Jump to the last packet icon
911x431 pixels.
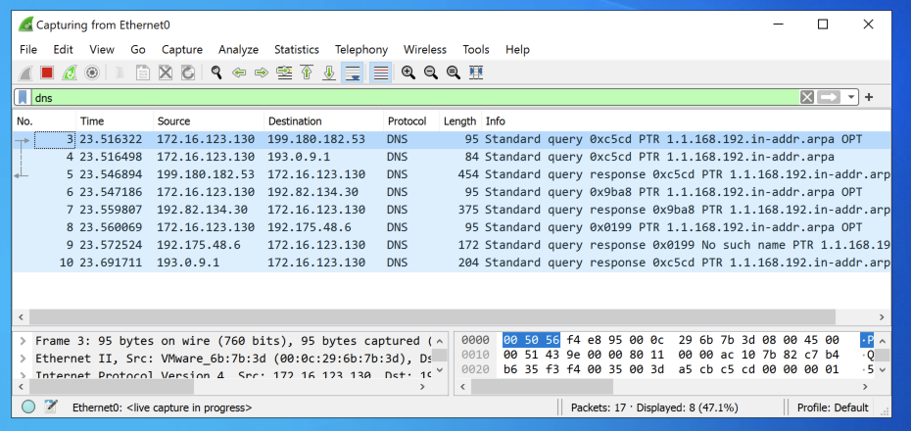click(329, 72)
